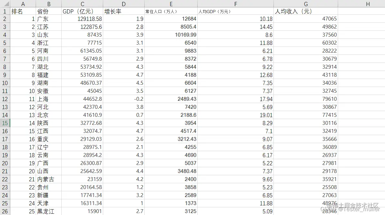The width and height of the screenshot is (385, 215).
Task: Click per-capita GDP value 14.45
Action: click(236, 27)
